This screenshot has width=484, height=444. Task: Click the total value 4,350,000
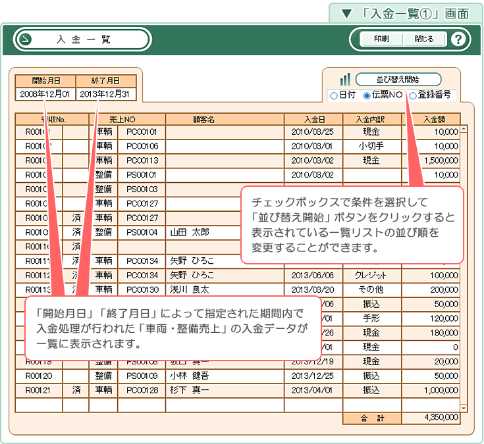click(x=431, y=418)
